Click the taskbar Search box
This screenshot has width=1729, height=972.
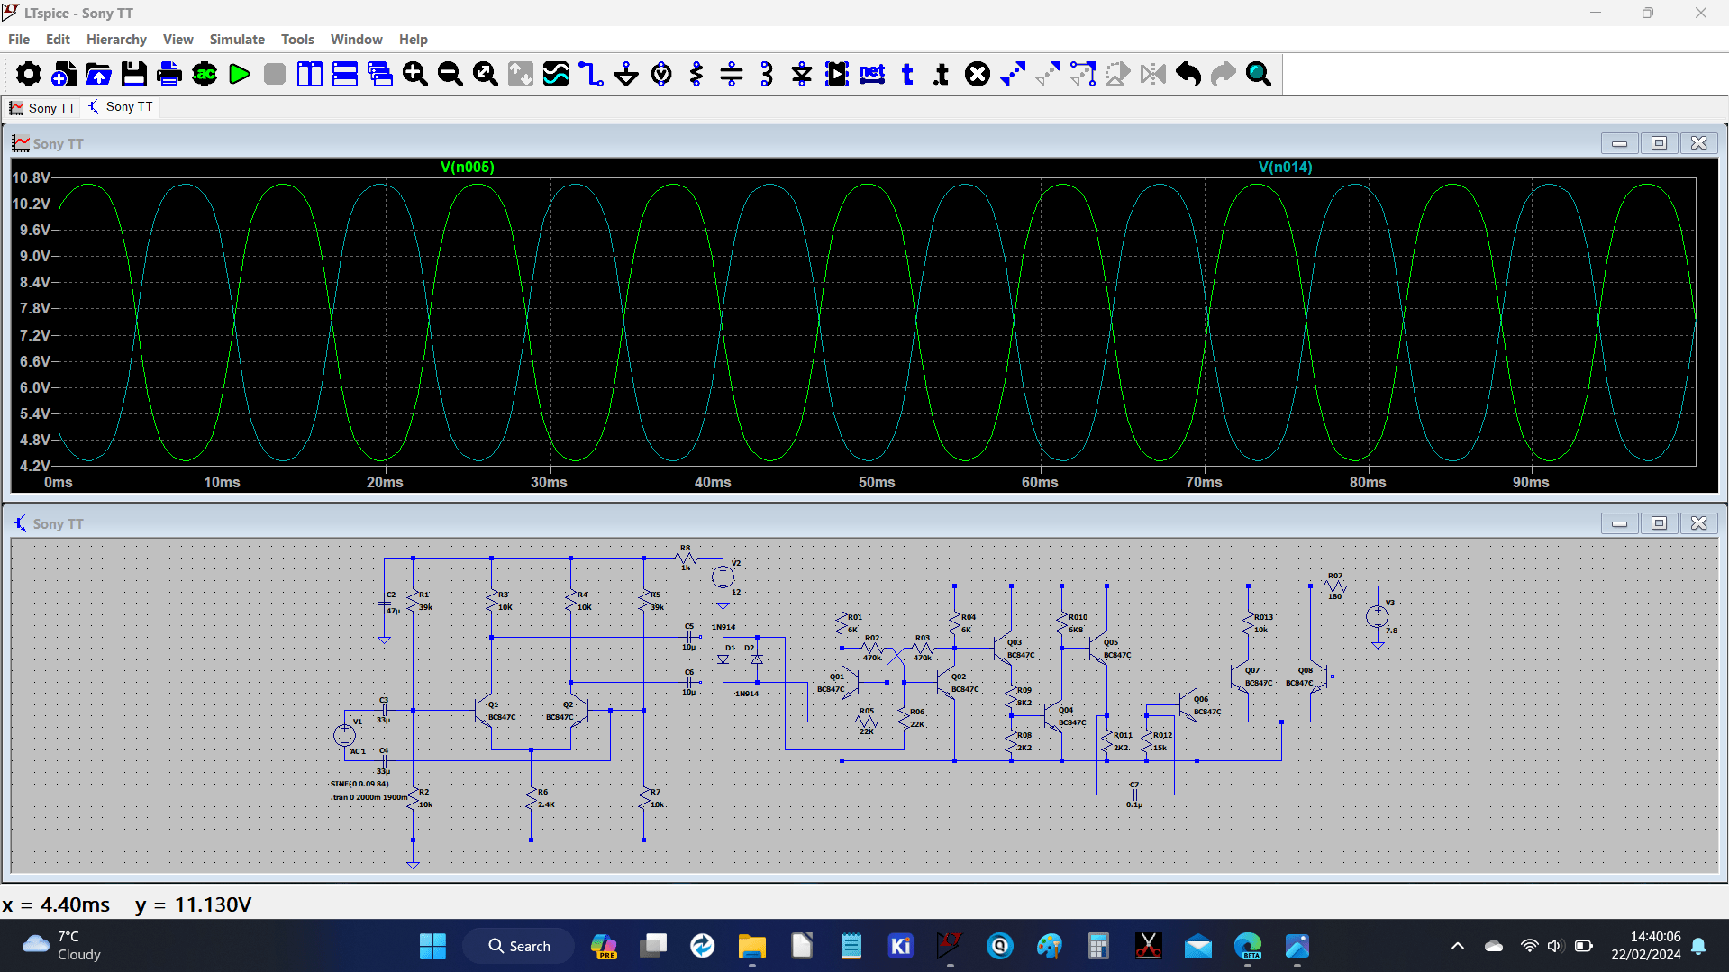519,946
